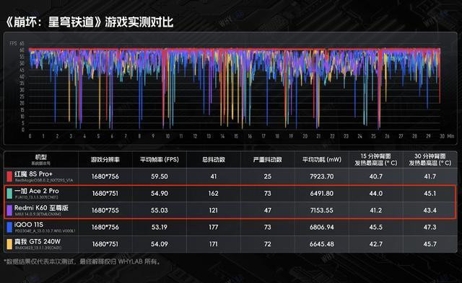The image size is (462, 283).
Task: Click the red swatch beside 红魔 8S Pro+
Action: click(9, 176)
